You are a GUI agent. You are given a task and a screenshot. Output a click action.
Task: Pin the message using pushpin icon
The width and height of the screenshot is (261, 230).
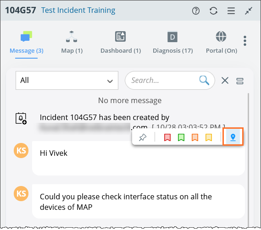coord(143,137)
